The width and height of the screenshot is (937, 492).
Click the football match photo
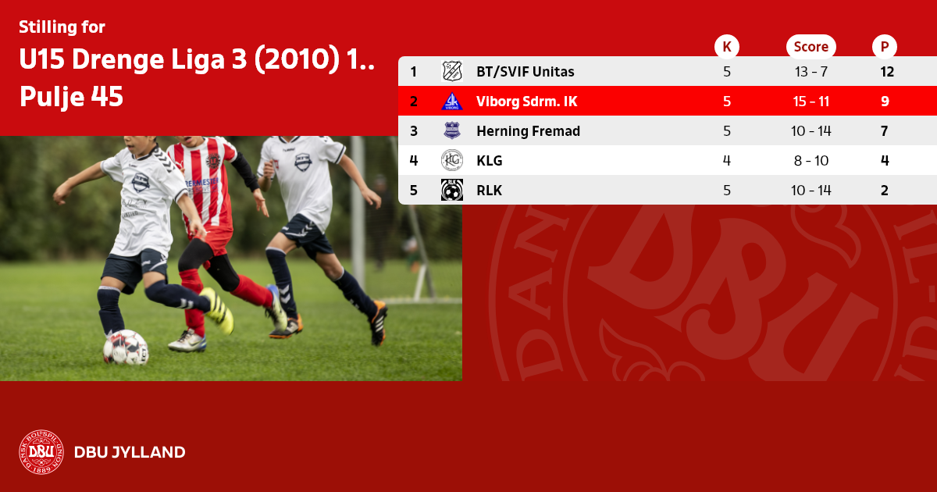(231, 258)
